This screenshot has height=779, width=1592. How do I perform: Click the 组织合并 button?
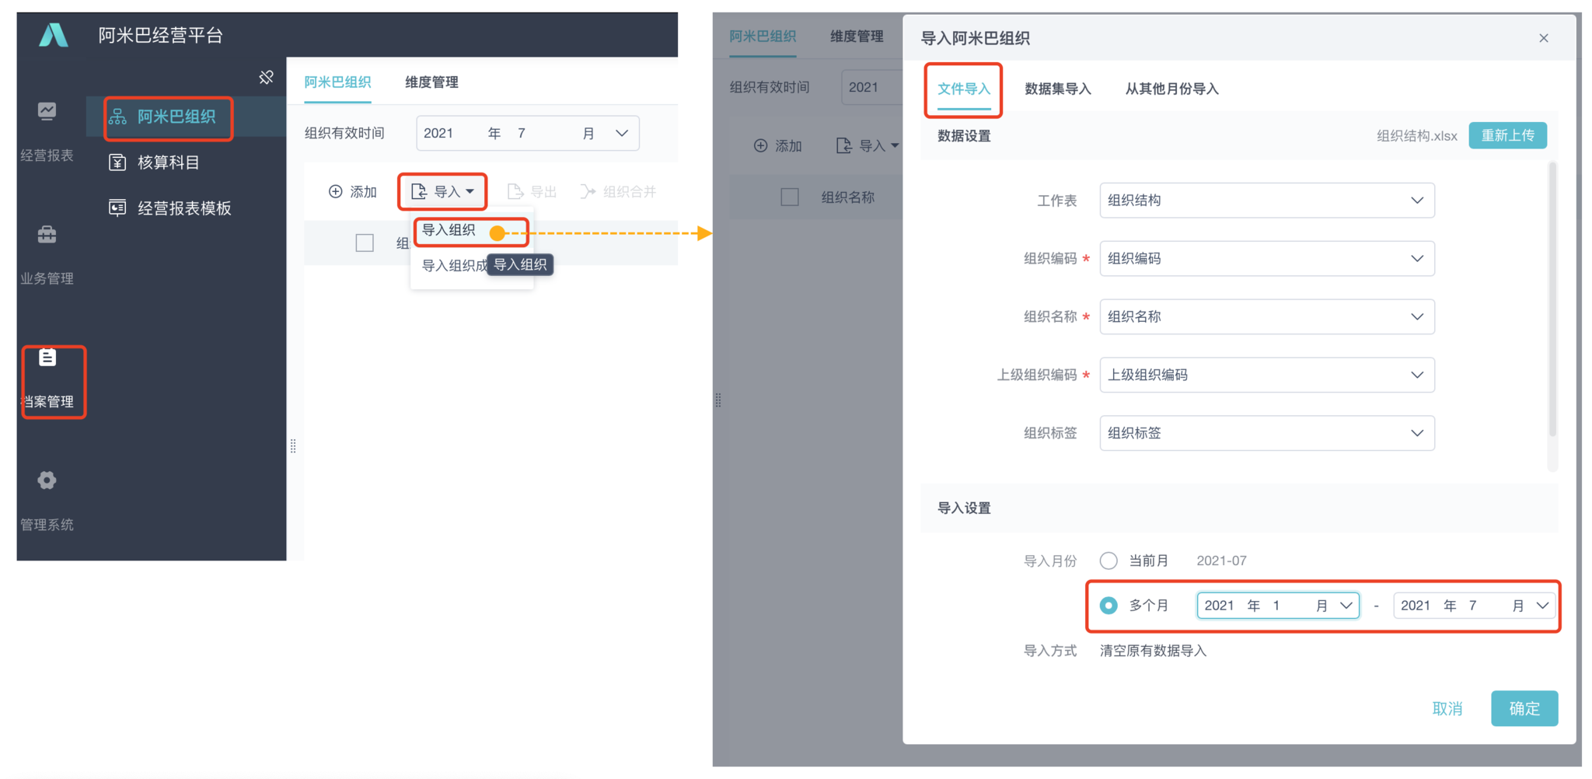click(x=619, y=191)
